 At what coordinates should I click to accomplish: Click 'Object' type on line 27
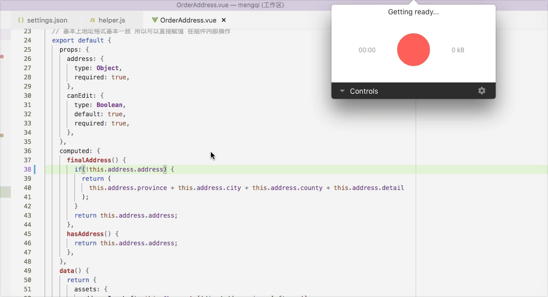pyautogui.click(x=108, y=68)
